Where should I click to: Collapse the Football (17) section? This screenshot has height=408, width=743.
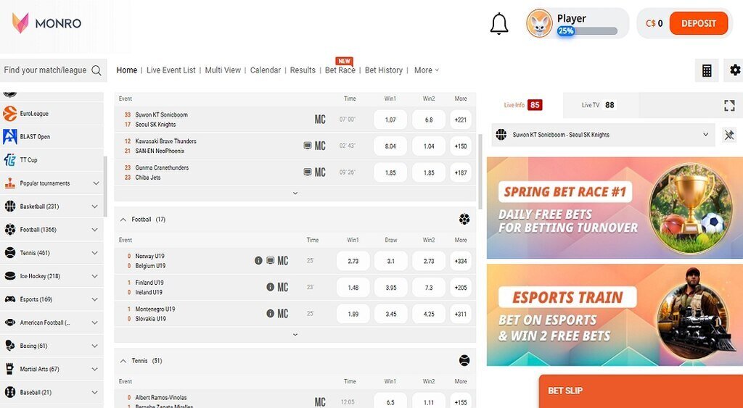[123, 220]
